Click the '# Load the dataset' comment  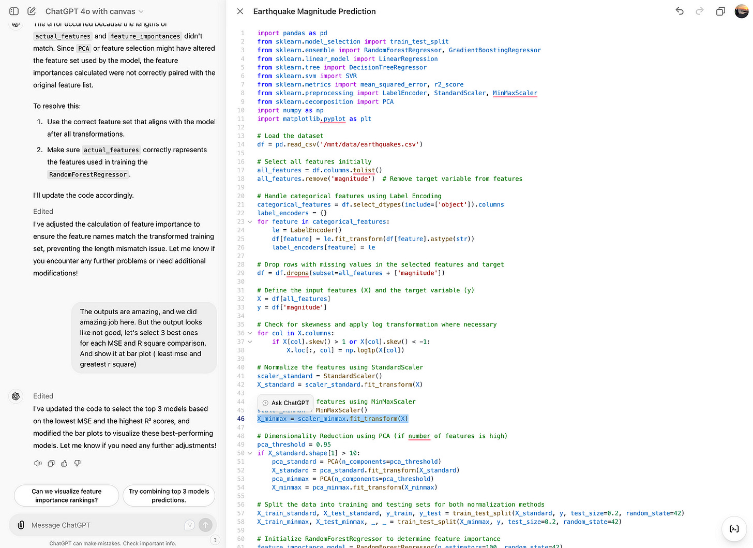290,136
